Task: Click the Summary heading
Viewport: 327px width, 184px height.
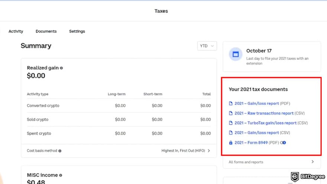Action: (36, 46)
